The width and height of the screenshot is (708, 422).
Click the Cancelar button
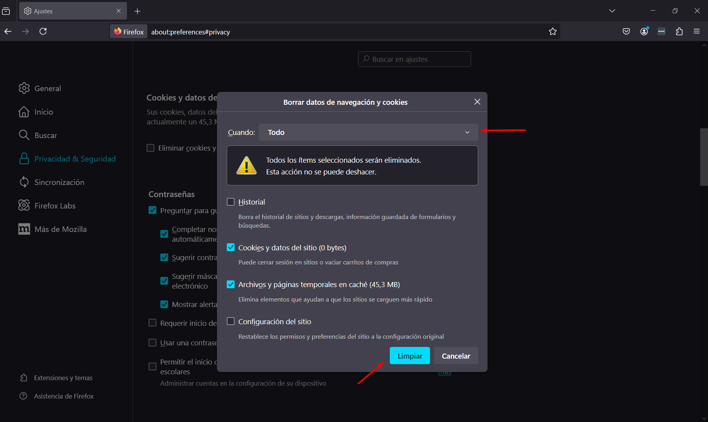tap(456, 356)
